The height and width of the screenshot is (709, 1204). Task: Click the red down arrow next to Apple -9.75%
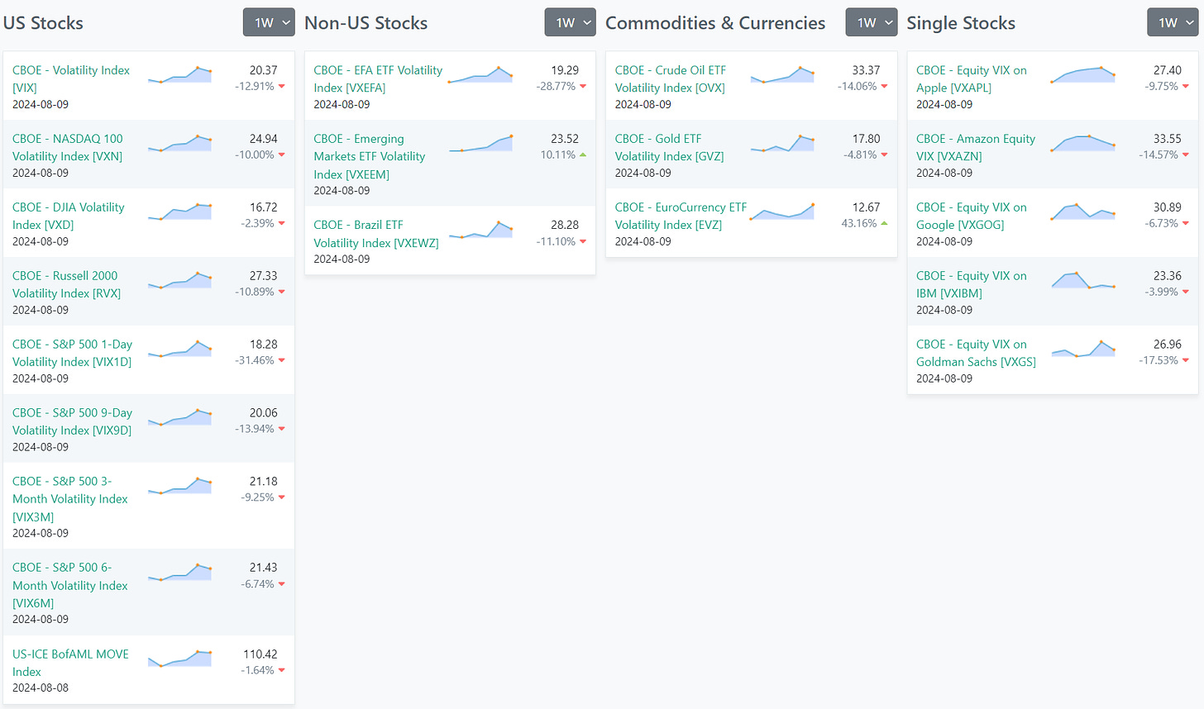[x=1186, y=87]
